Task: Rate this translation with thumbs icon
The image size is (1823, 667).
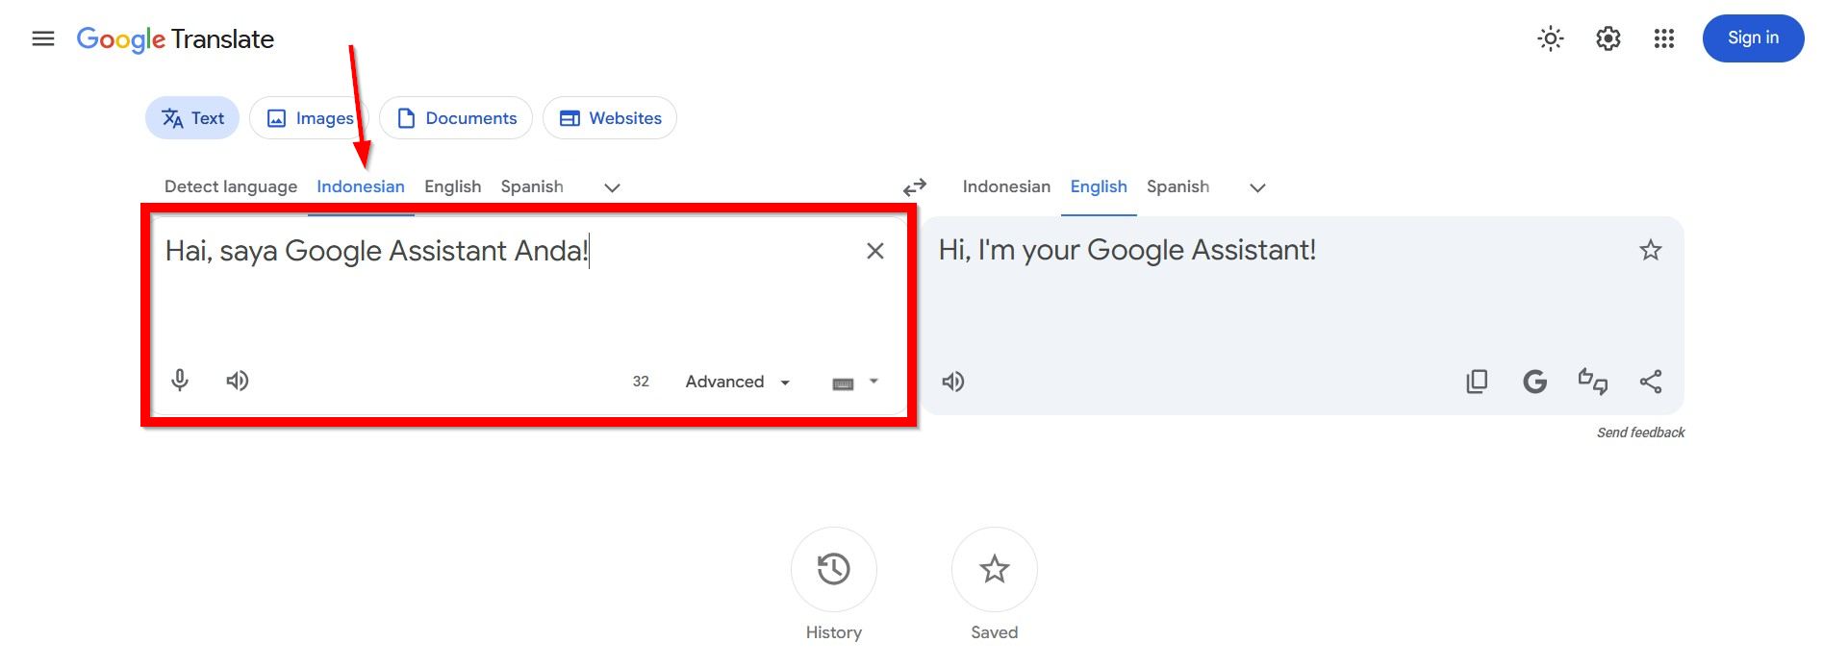Action: click(x=1593, y=382)
